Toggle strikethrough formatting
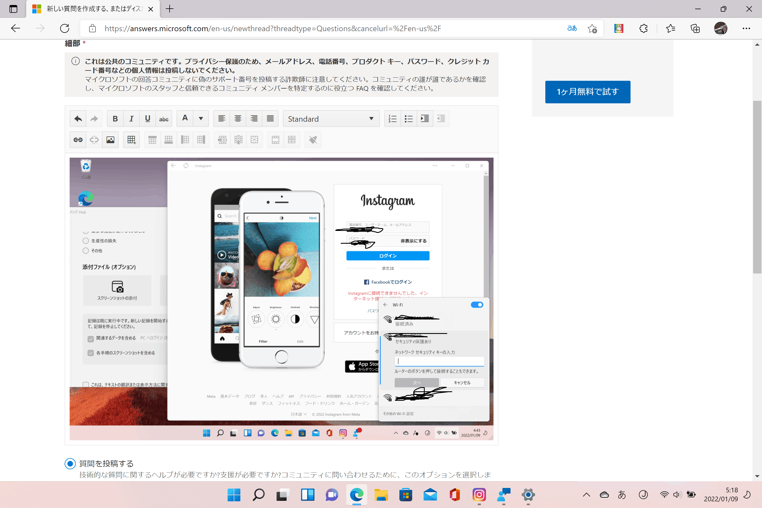The width and height of the screenshot is (762, 508). pos(163,119)
